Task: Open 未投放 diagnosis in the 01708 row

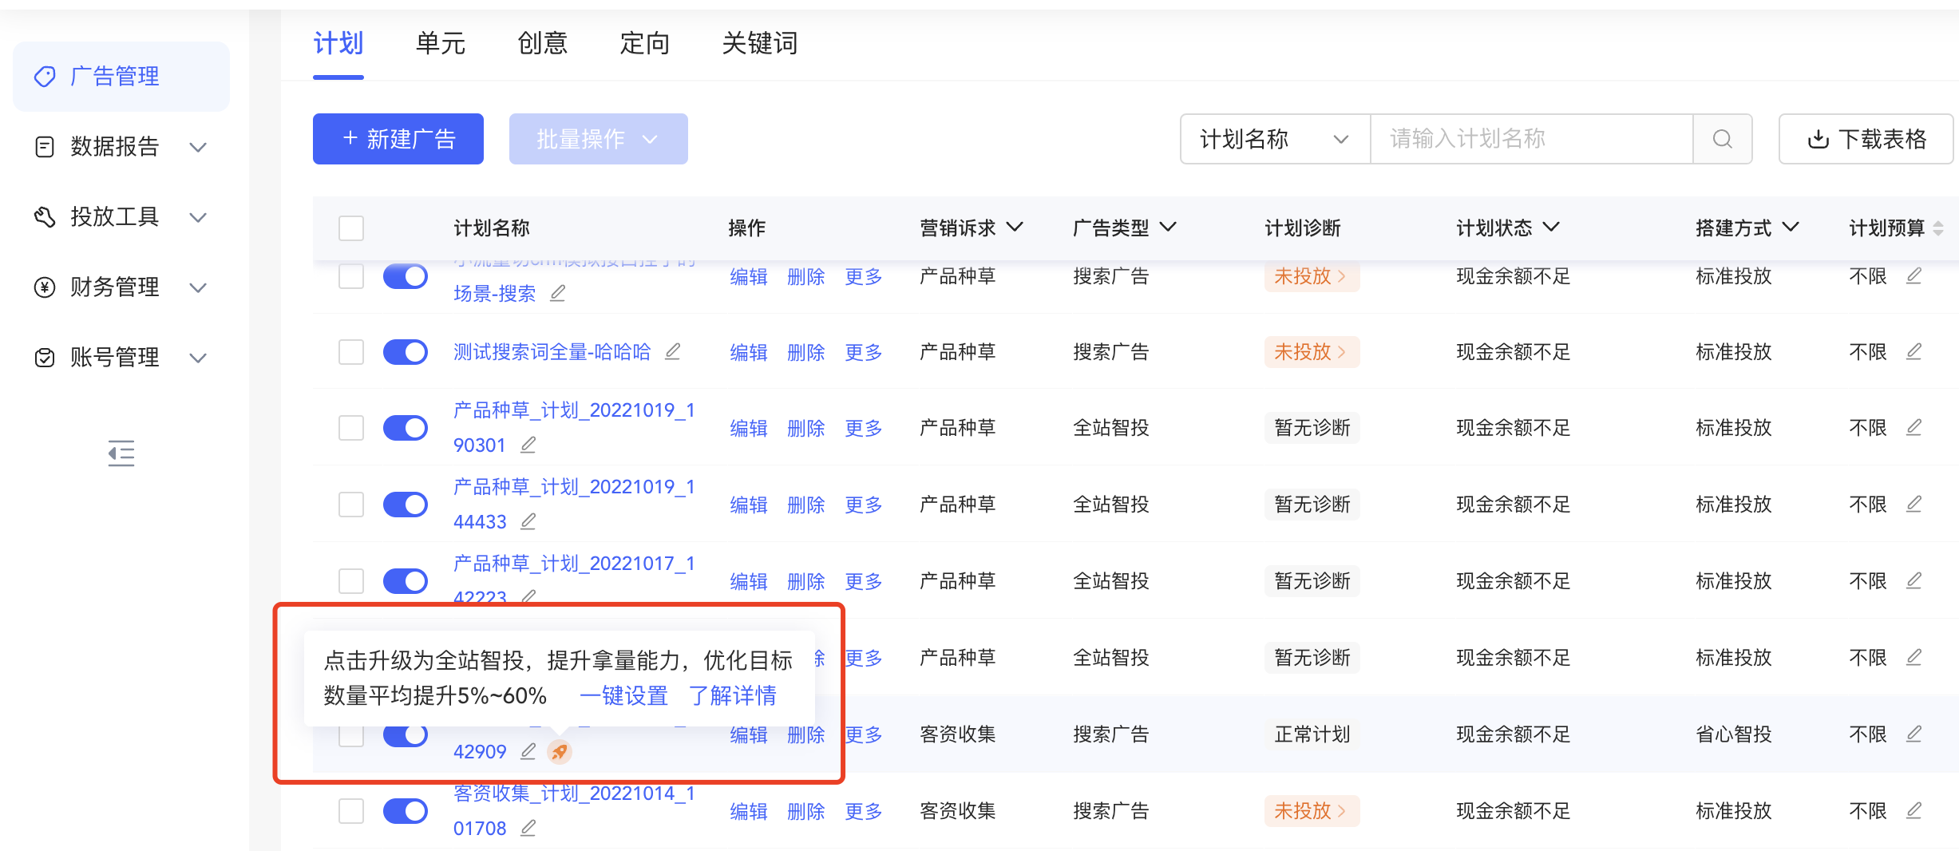Action: [1312, 811]
